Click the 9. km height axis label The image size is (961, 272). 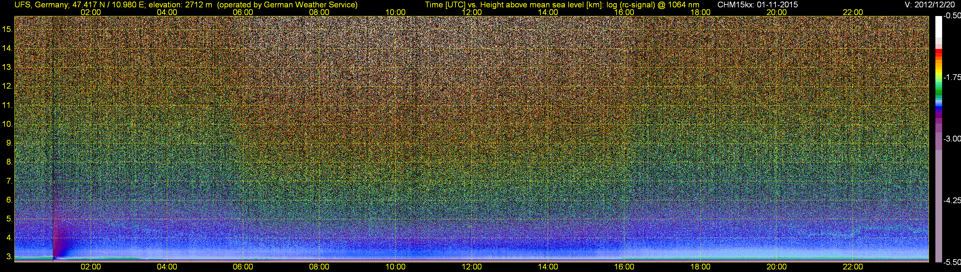pyautogui.click(x=9, y=143)
